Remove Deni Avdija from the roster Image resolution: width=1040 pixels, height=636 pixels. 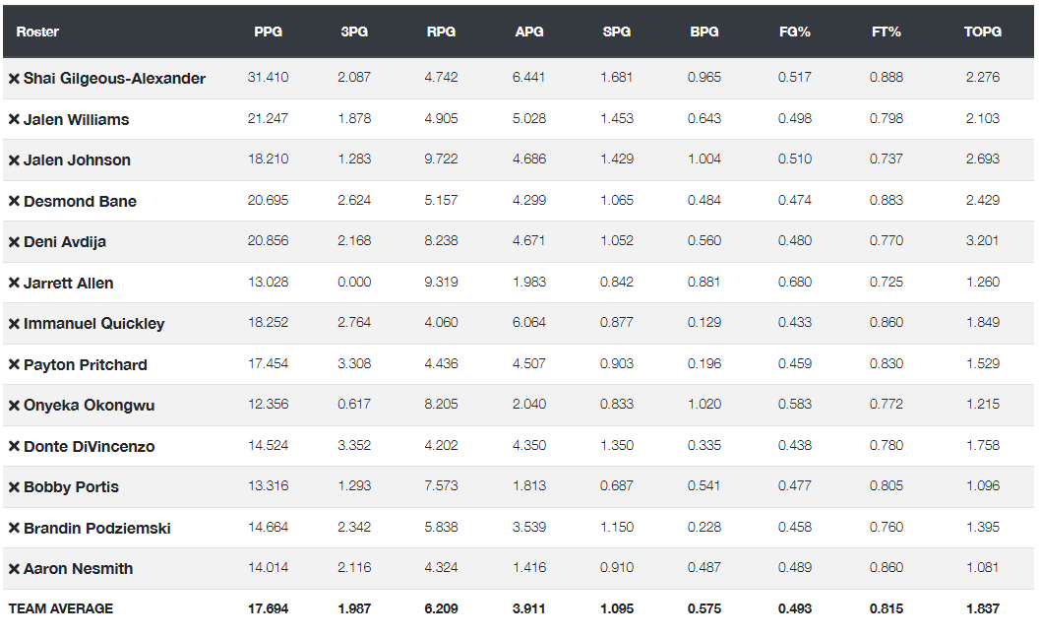coord(14,241)
